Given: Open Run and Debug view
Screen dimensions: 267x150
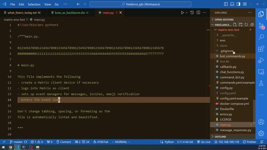Looking at the screenshot, I should (261, 60).
